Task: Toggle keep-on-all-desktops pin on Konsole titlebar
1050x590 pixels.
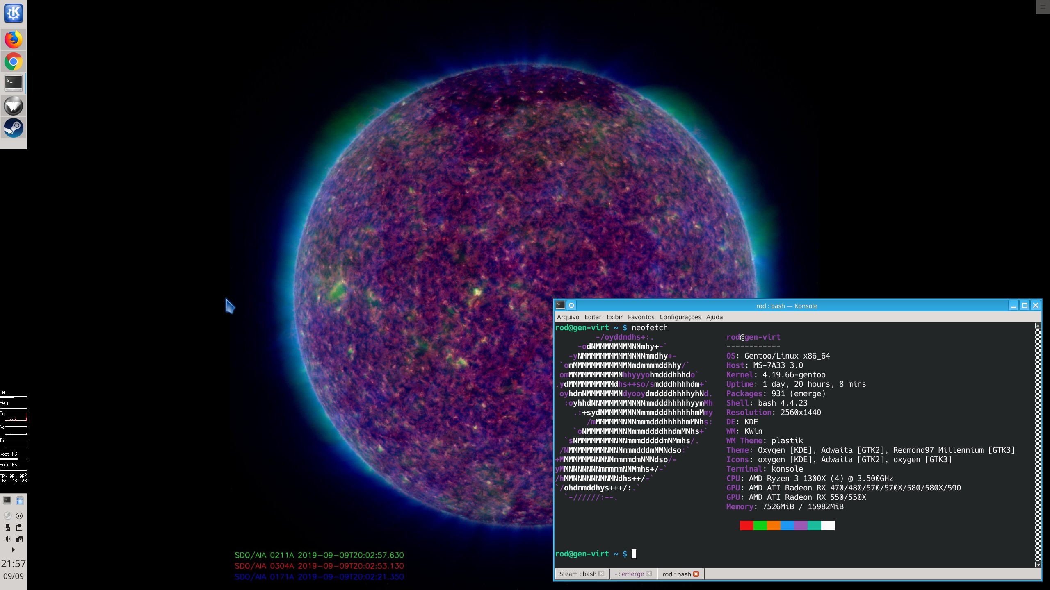Action: (x=571, y=305)
